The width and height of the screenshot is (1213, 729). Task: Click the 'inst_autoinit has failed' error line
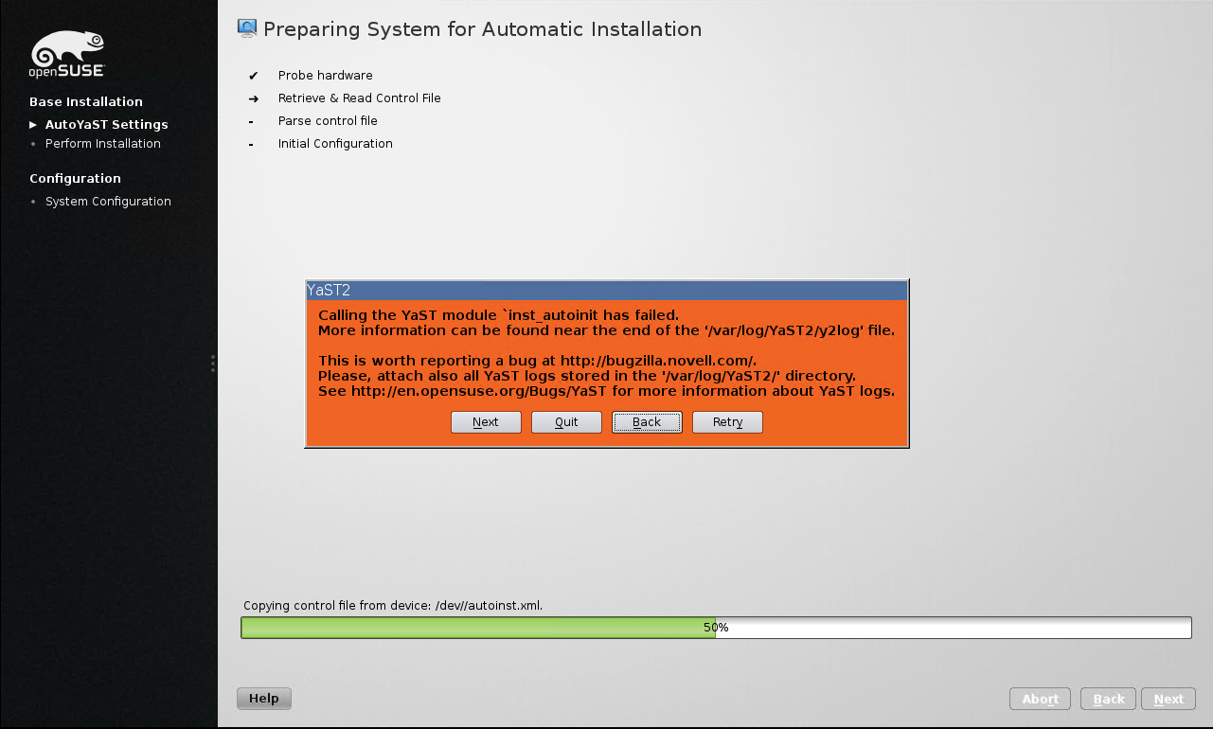[498, 315]
